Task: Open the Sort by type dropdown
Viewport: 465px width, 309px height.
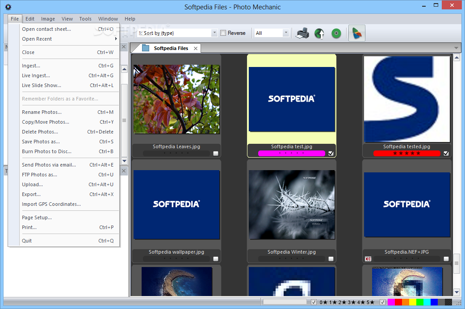Action: [214, 33]
